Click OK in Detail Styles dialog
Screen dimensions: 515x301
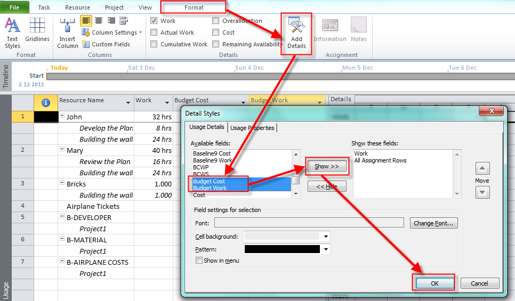point(434,283)
